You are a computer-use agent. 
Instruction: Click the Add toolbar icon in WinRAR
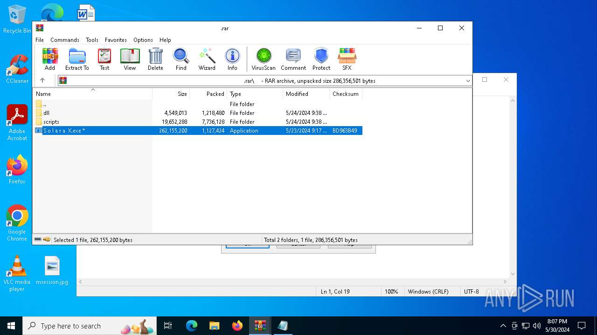click(x=50, y=59)
